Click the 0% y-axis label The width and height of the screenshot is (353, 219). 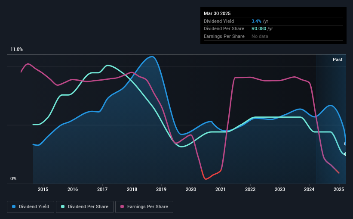coord(13,178)
